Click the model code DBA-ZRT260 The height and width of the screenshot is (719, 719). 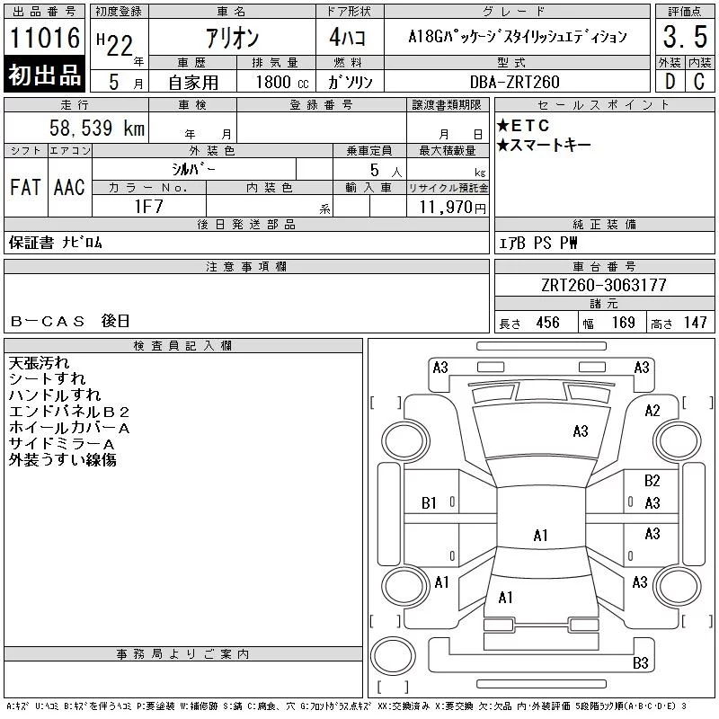pyautogui.click(x=514, y=82)
